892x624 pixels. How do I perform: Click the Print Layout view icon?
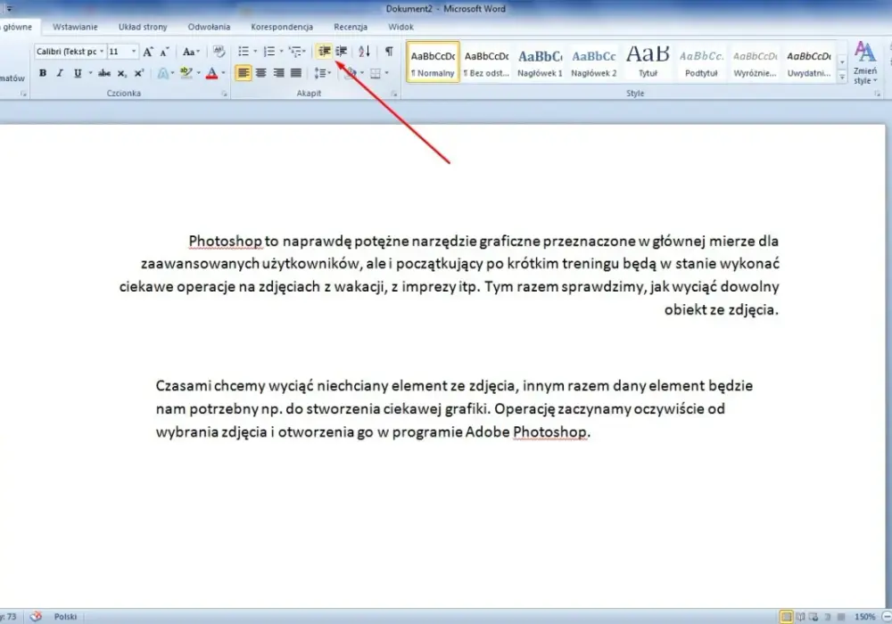[x=786, y=617]
